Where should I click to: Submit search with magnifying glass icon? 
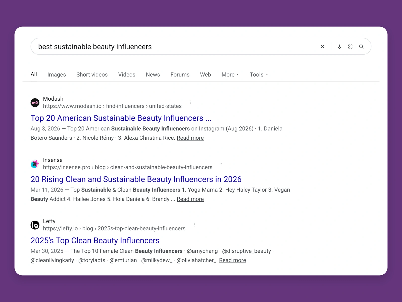[x=361, y=47]
